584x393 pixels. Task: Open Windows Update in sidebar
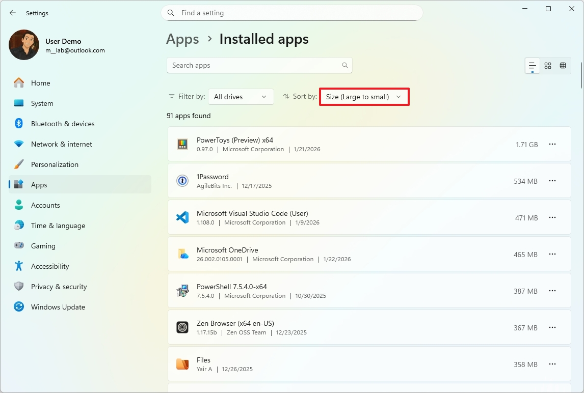pyautogui.click(x=58, y=307)
